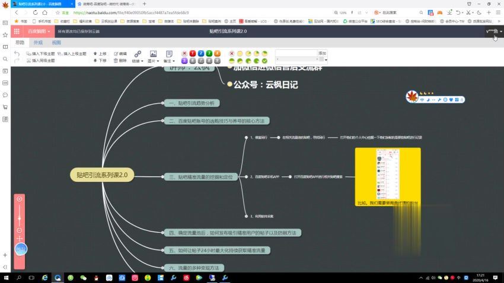This screenshot has height=283, width=504.
Task: Select node 四、确定流量池后
Action: 232,233
